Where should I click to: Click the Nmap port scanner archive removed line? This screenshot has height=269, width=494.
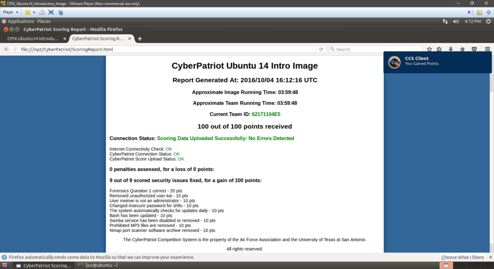(162, 230)
